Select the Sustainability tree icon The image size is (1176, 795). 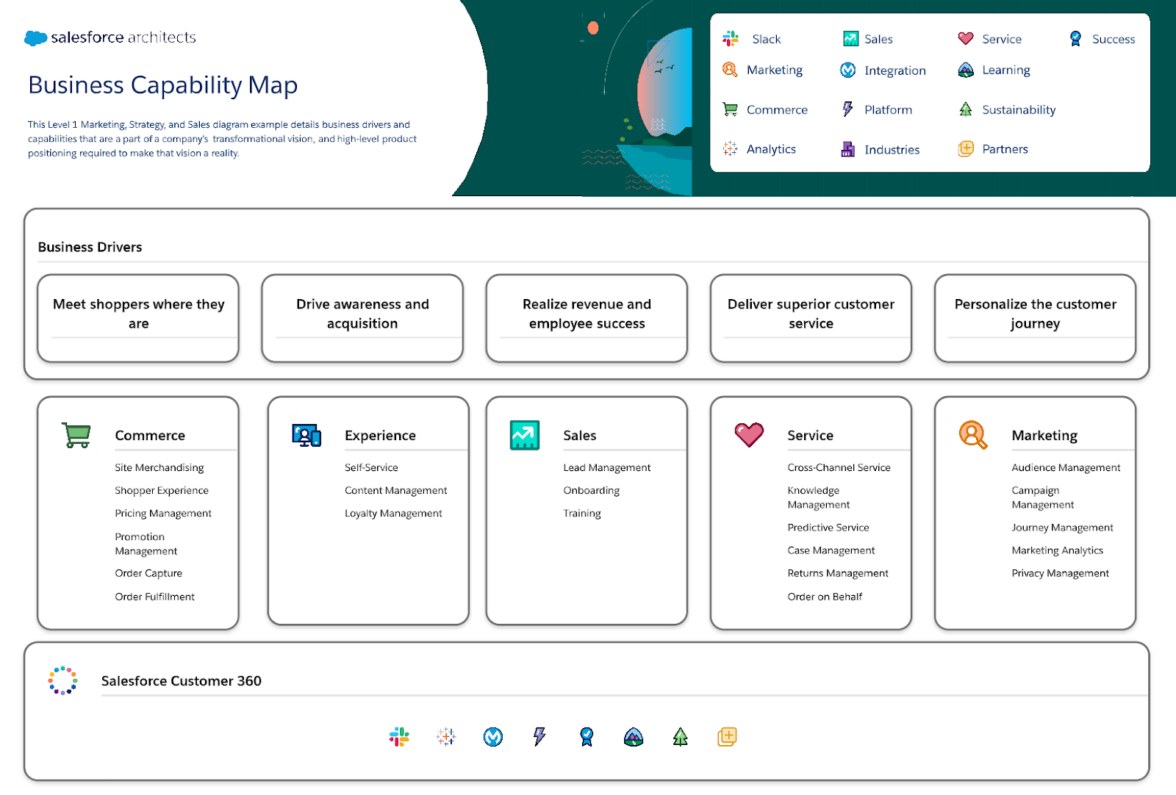(965, 109)
